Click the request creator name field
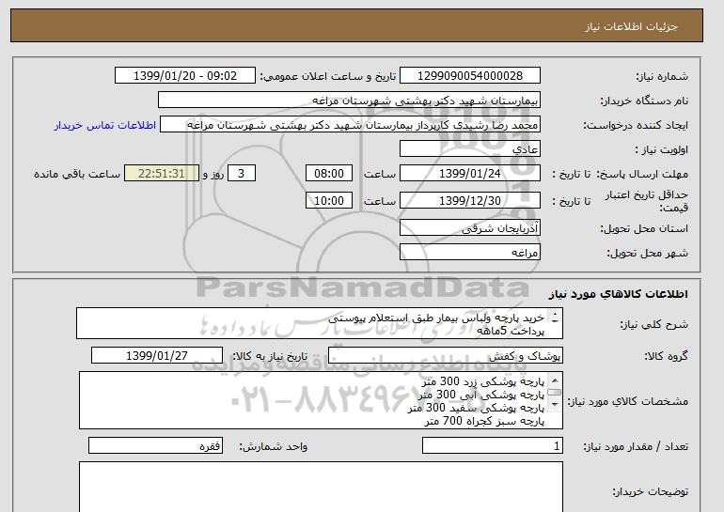This screenshot has width=724, height=512. point(350,125)
